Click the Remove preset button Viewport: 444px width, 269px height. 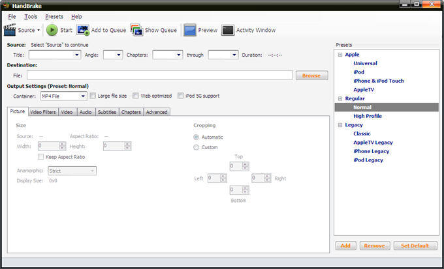375,246
